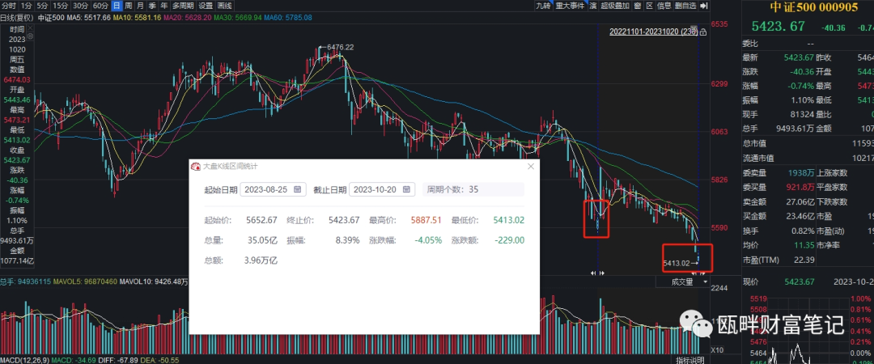The width and height of the screenshot is (874, 364).
Task: Click 删自选 to remove from watchlist
Action: coord(685,6)
